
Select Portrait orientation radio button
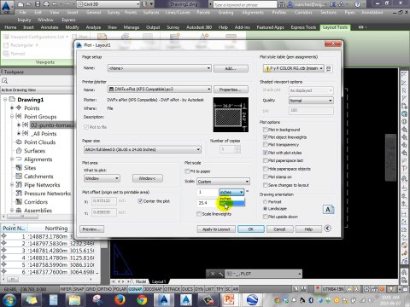coord(266,202)
